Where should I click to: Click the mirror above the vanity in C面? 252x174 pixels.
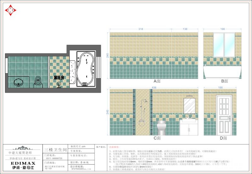click(190, 106)
